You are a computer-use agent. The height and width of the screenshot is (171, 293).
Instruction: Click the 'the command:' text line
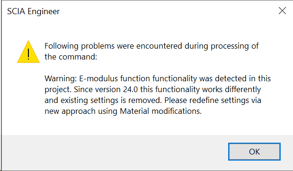(71, 57)
